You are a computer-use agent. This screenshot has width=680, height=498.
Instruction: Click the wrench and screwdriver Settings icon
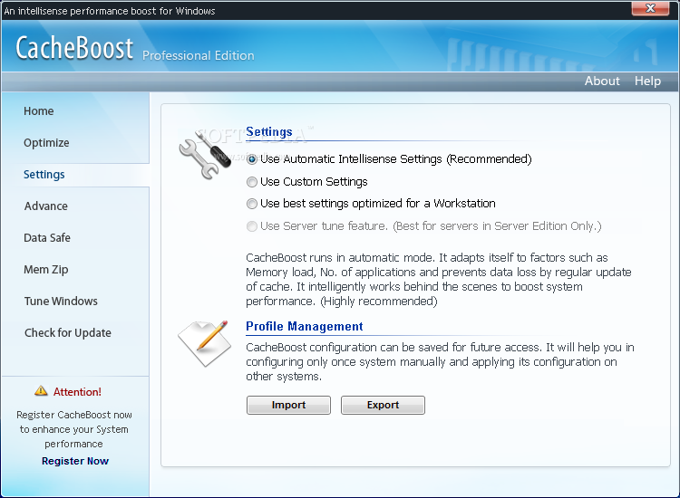[x=205, y=156]
